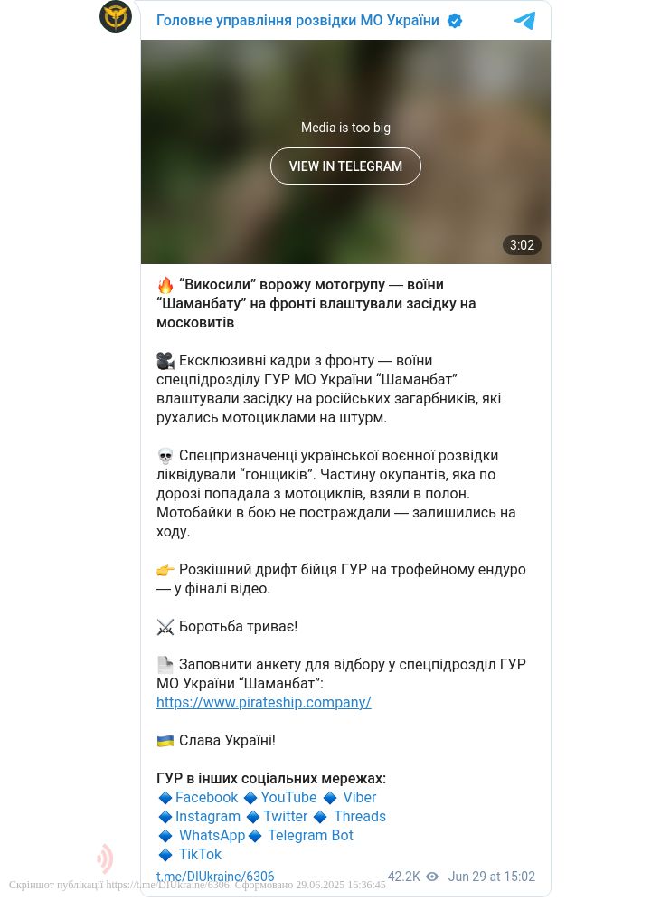Click the Telegram paper plane icon
The image size is (651, 901).
pos(524,21)
